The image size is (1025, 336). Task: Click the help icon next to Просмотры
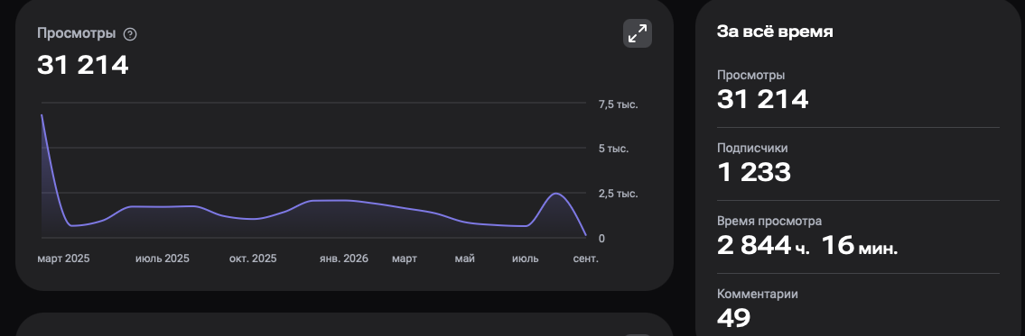(130, 34)
